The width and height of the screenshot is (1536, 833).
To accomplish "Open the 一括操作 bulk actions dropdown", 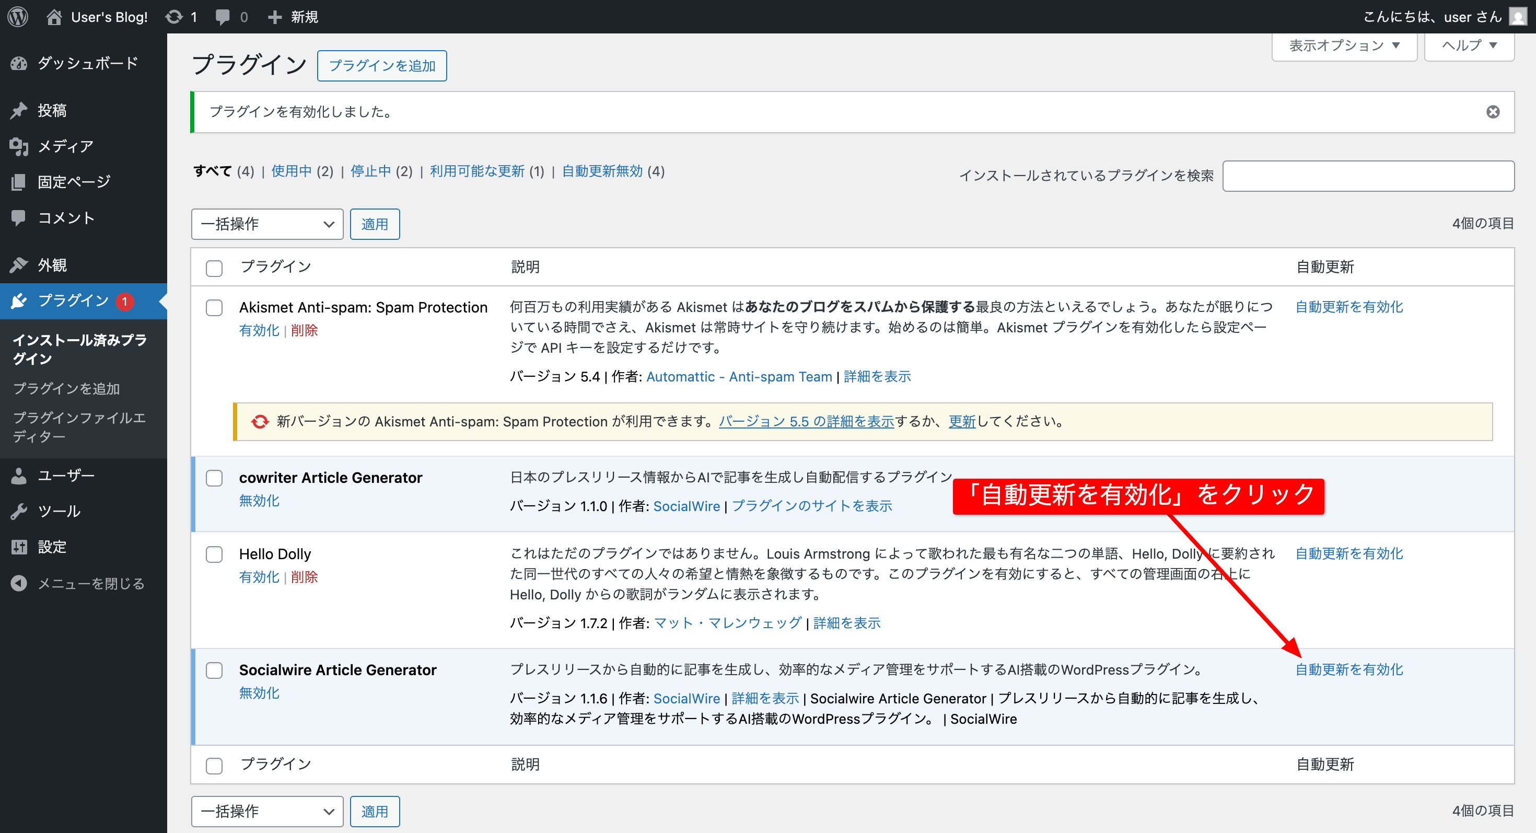I will (x=266, y=224).
